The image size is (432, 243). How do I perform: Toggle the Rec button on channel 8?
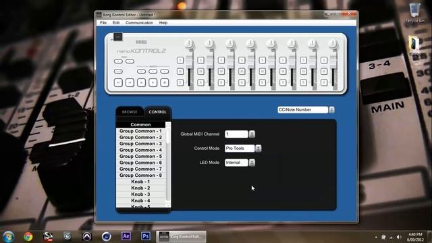click(x=324, y=82)
